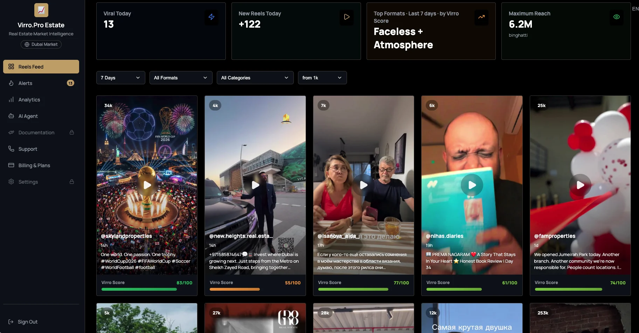Image resolution: width=639 pixels, height=333 pixels.
Task: Click the 83/100 Virro Score progress bar
Action: pyautogui.click(x=147, y=289)
